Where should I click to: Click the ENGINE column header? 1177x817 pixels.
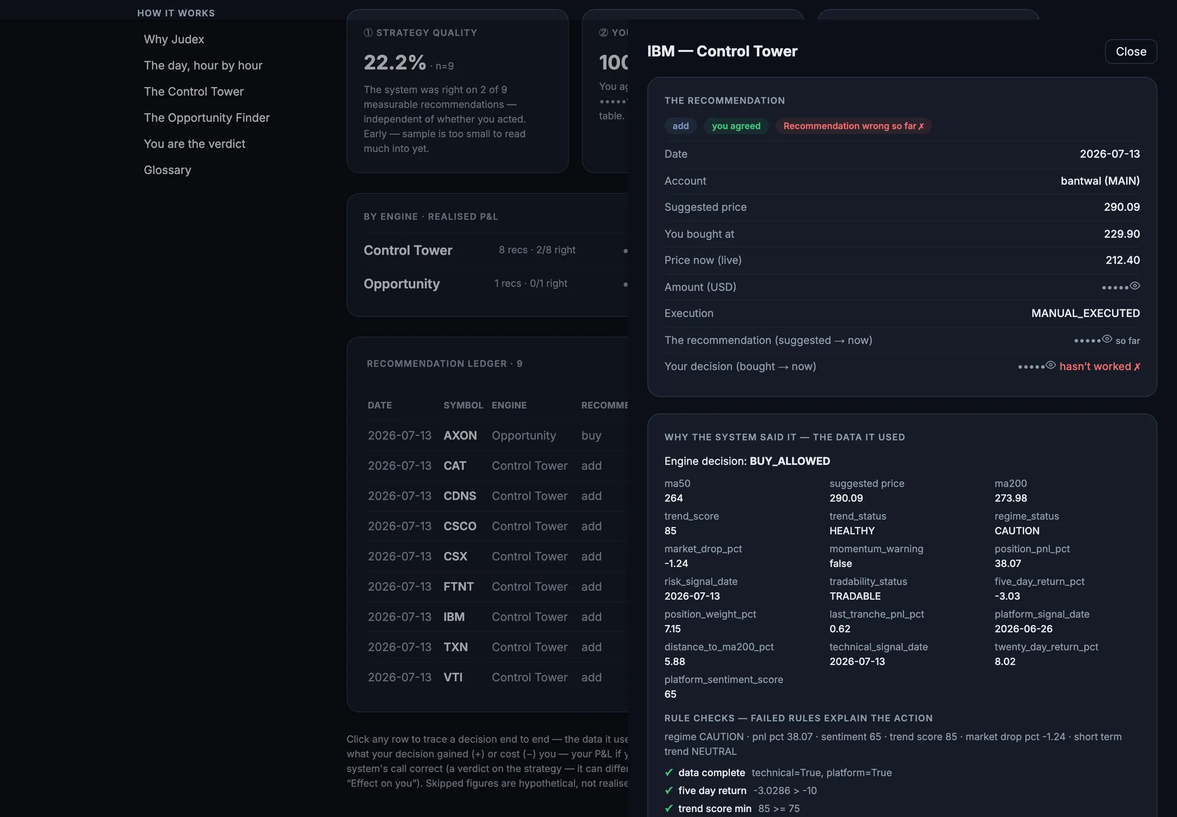point(509,405)
